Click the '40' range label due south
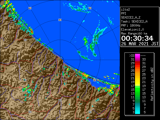This screenshot has width=160, height=120. tap(60, 100)
